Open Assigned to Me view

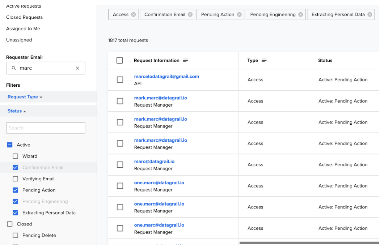(23, 29)
